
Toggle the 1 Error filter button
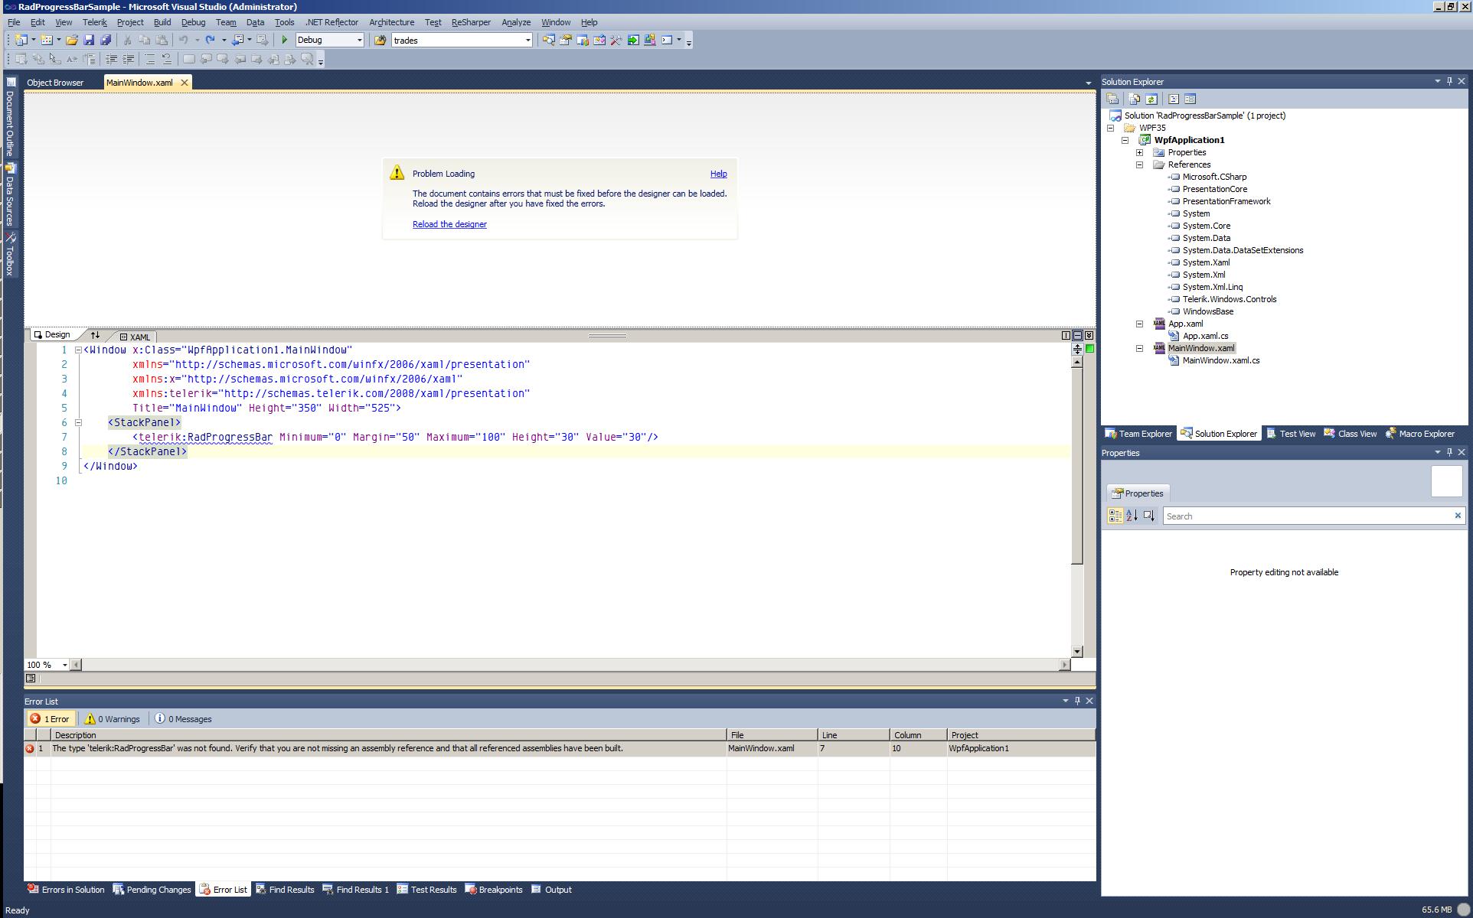tap(50, 719)
